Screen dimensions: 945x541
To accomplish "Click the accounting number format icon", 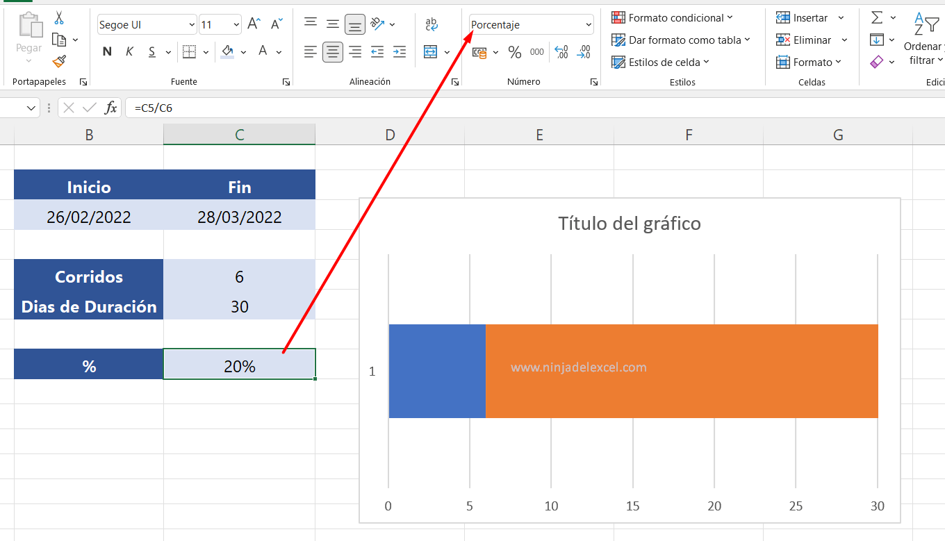I will (480, 52).
